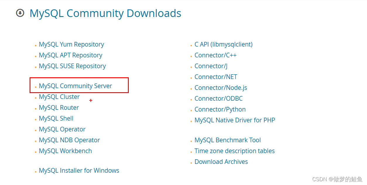
Task: Go to MySQL Operator downloads
Action: pos(62,129)
